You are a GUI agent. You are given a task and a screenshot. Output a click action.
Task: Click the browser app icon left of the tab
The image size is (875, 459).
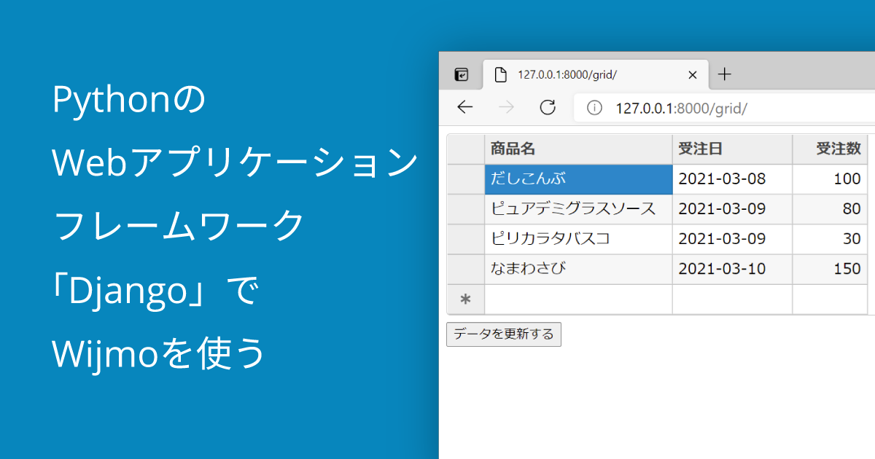461,74
